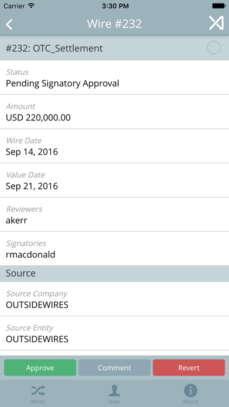Select the Signatories rmacdonald row
This screenshot has height=407, width=229.
[x=114, y=249]
